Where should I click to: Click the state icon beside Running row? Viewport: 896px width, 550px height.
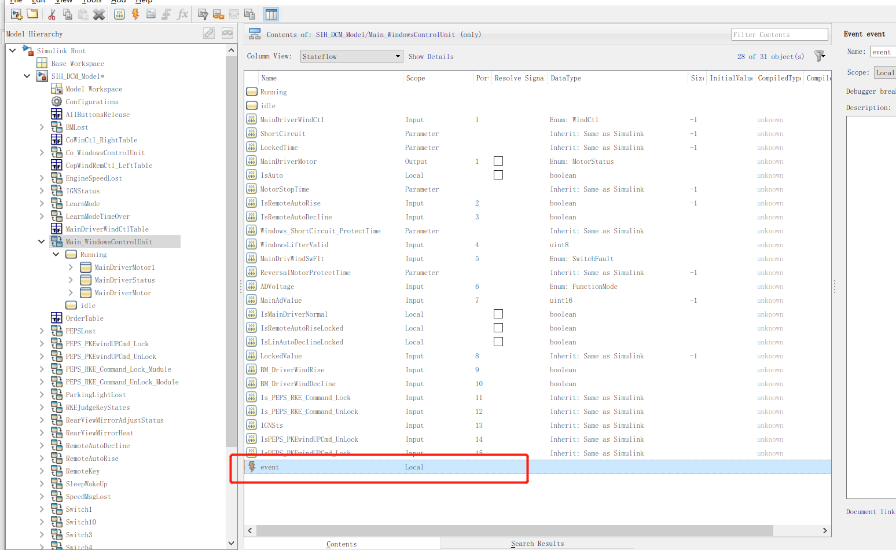pyautogui.click(x=252, y=91)
